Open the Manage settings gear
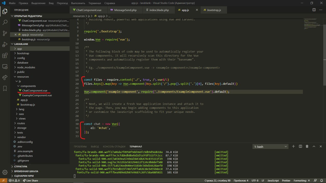Screen dimensions: 326x183 click(5, 172)
